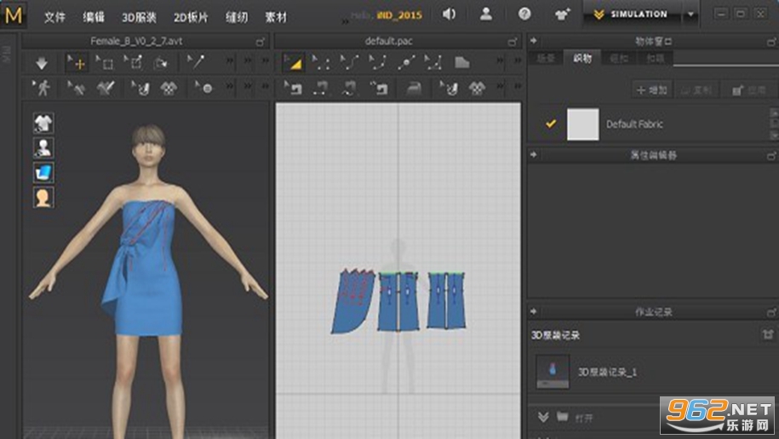Screen dimensions: 779x439
Task: Click the steam iron tool icon
Action: [x=414, y=89]
